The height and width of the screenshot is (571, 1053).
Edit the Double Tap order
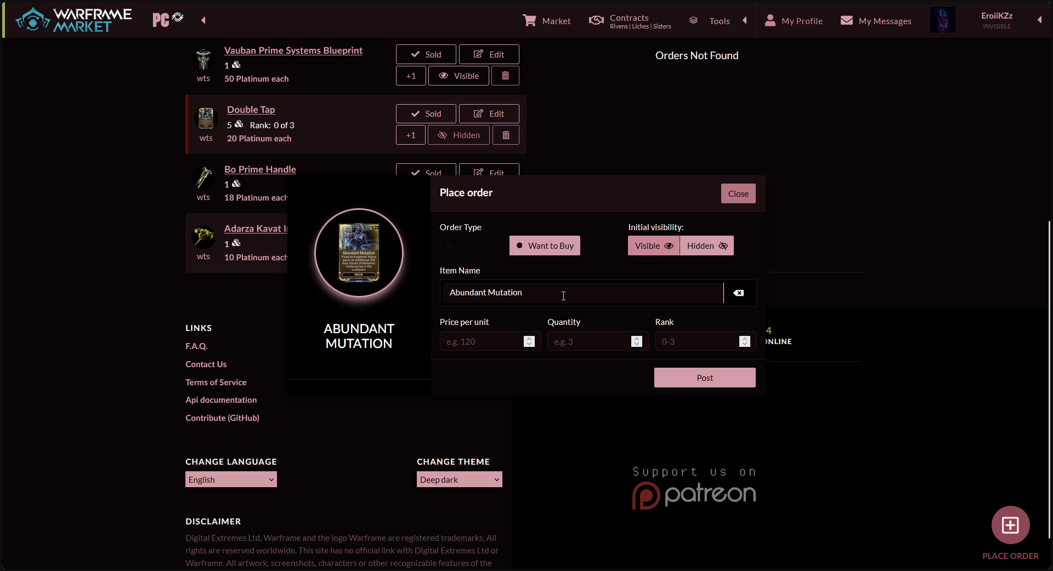click(489, 113)
